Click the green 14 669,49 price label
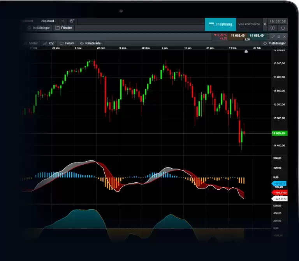This screenshot has height=261, width=299. (x=280, y=133)
